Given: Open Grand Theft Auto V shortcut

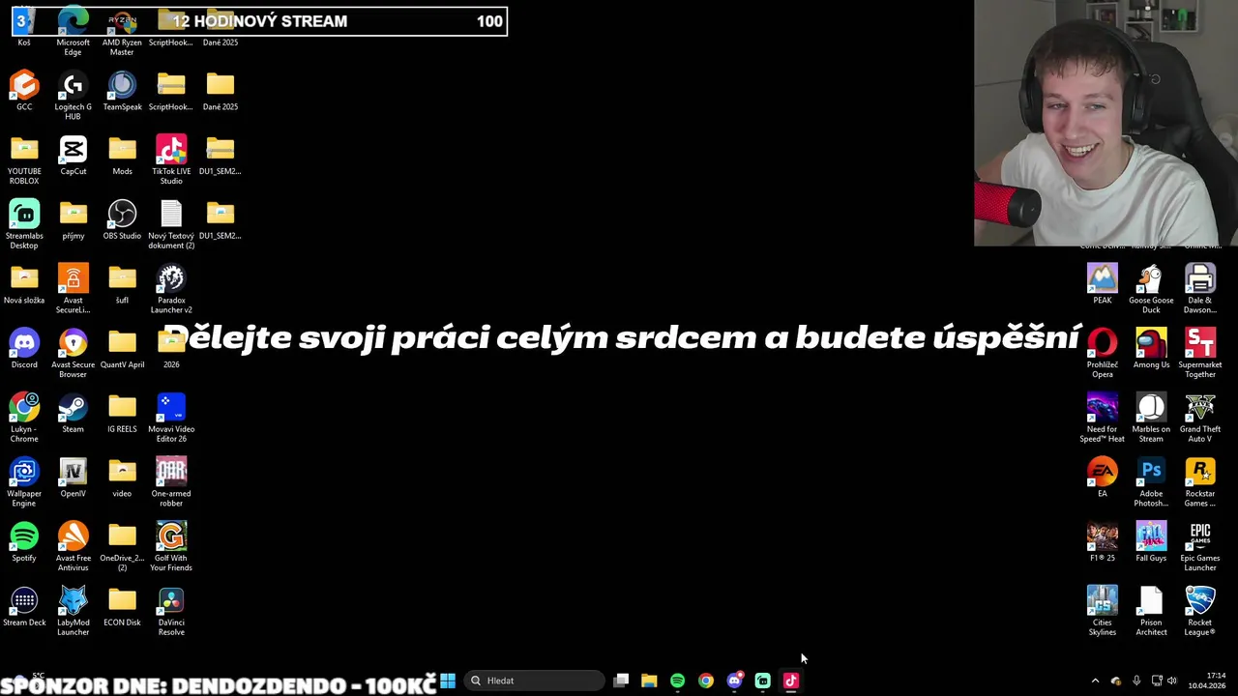Looking at the screenshot, I should click(1200, 418).
